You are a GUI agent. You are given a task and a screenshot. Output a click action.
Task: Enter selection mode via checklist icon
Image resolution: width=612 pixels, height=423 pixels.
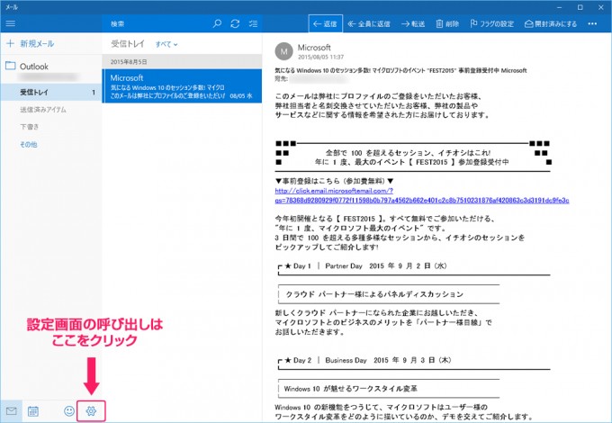[253, 23]
